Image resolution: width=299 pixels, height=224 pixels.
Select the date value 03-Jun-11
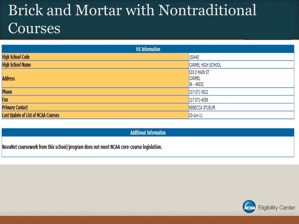click(x=196, y=116)
